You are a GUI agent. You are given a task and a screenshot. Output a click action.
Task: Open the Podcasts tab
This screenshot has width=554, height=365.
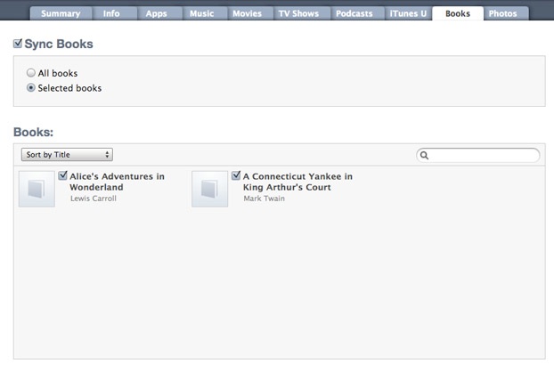coord(354,13)
